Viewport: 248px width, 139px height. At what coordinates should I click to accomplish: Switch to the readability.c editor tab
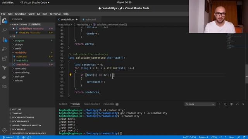68,20
